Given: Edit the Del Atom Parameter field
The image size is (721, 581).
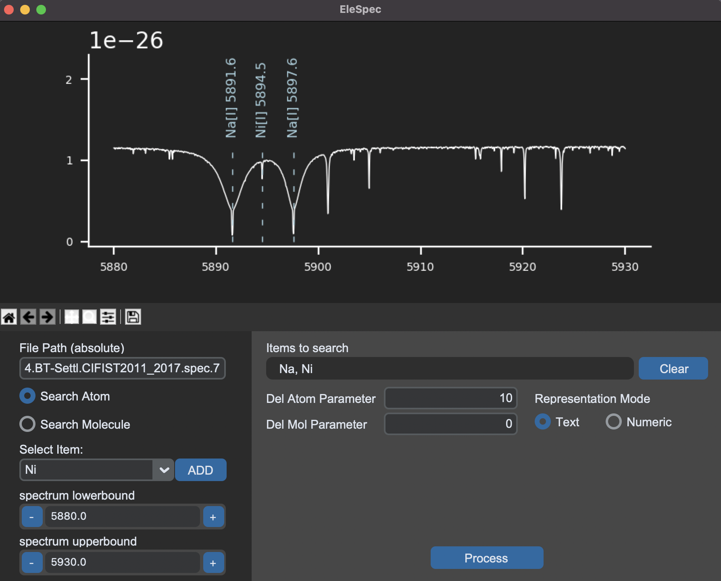Looking at the screenshot, I should 451,398.
